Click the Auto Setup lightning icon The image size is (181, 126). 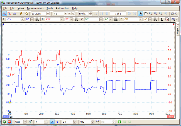coord(21,14)
